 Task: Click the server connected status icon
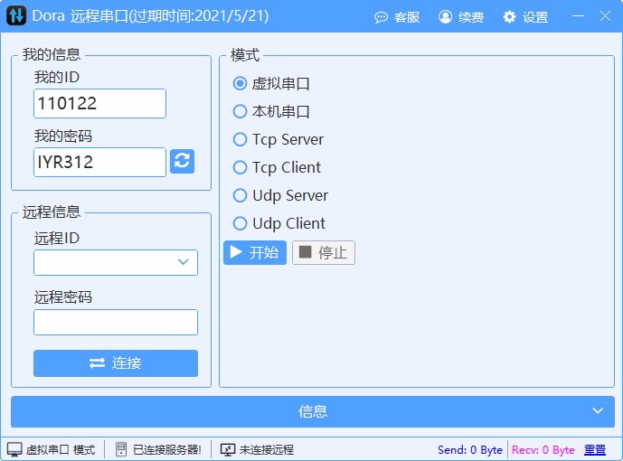tap(121, 449)
